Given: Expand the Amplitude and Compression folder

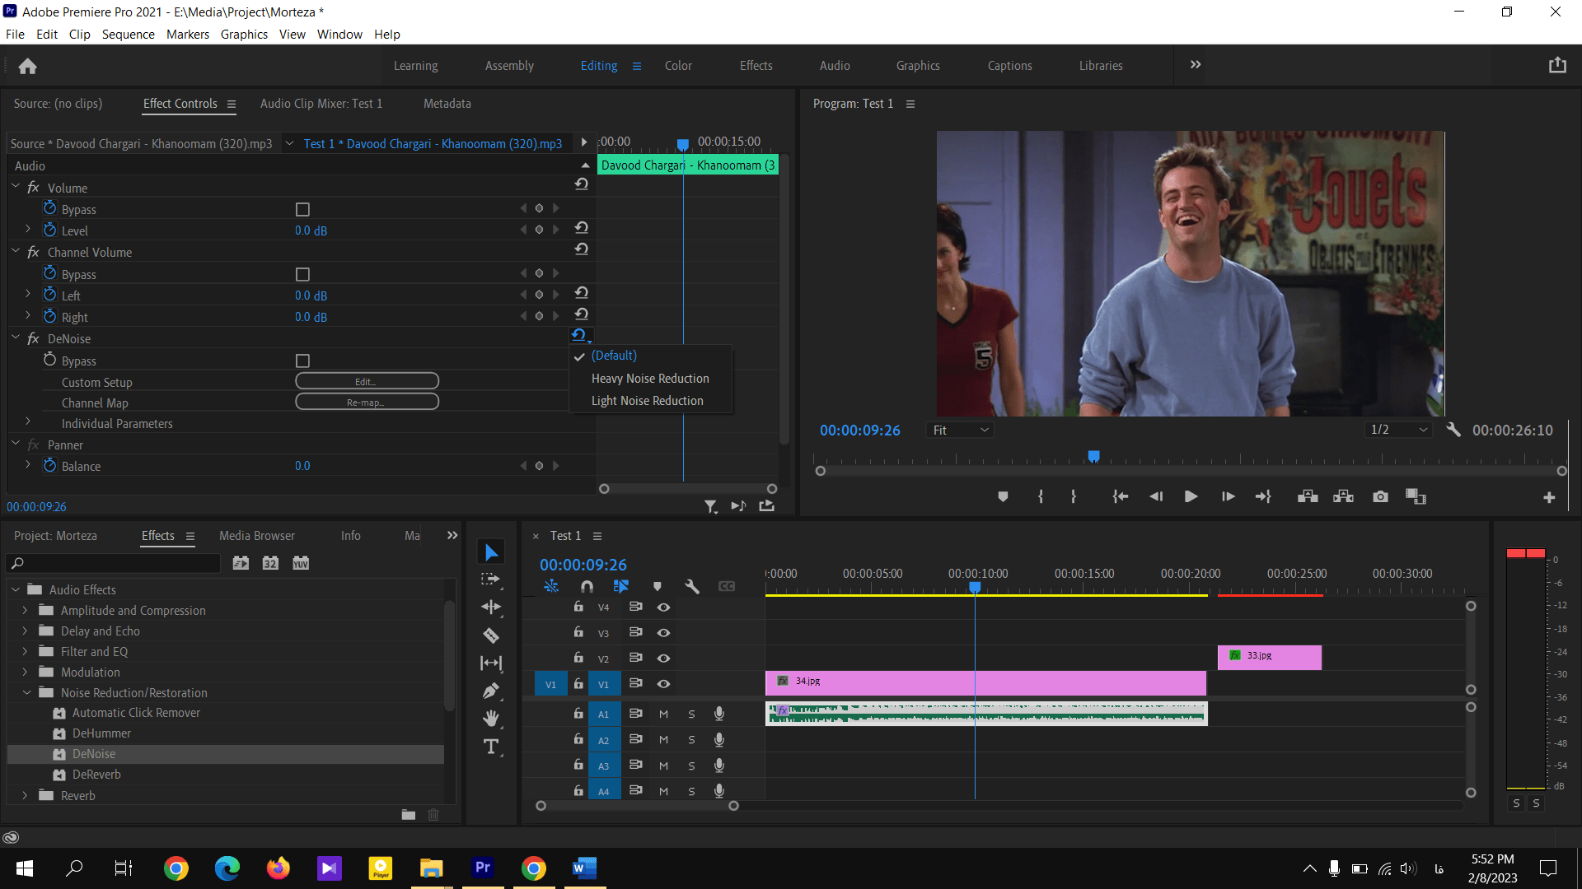Looking at the screenshot, I should (24, 610).
